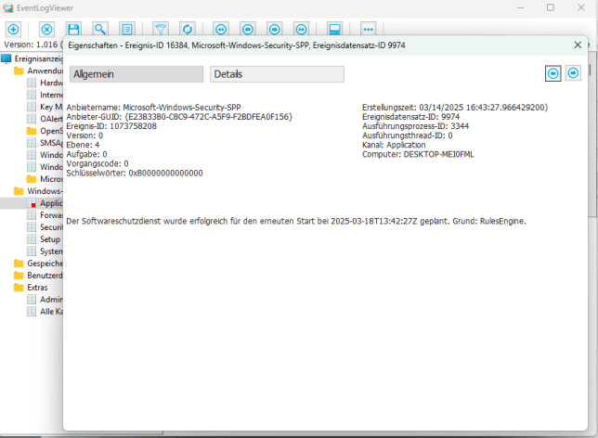Open the three-dots more options button
Viewport: 598px width, 438px height.
pos(369,30)
